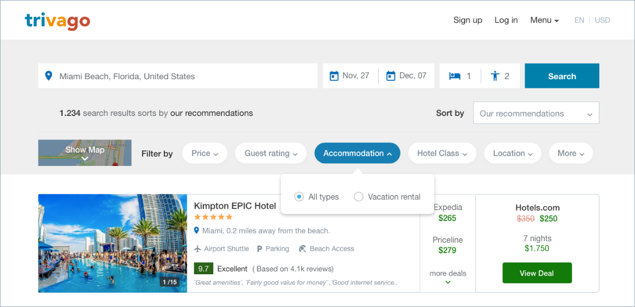This screenshot has width=635, height=307.
Task: Click the location pin icon in search field
Action: pyautogui.click(x=49, y=76)
